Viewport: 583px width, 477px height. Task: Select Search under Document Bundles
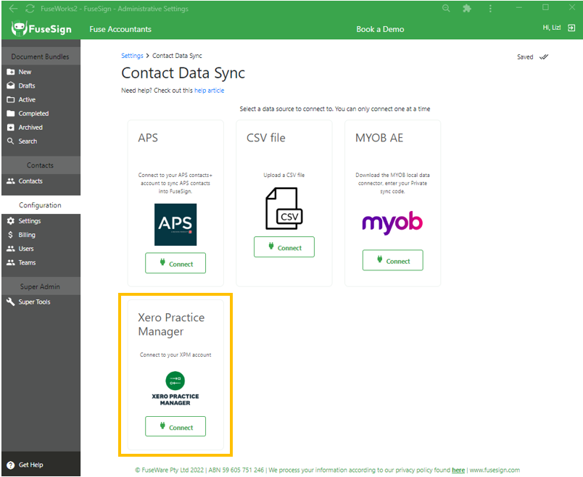point(28,141)
